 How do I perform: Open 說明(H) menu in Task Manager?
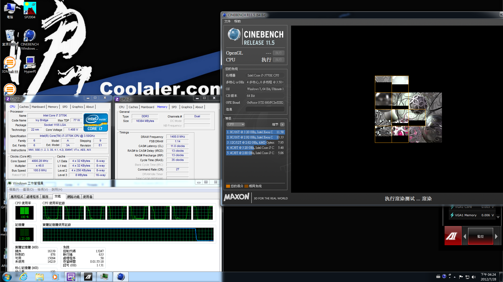[x=57, y=190]
